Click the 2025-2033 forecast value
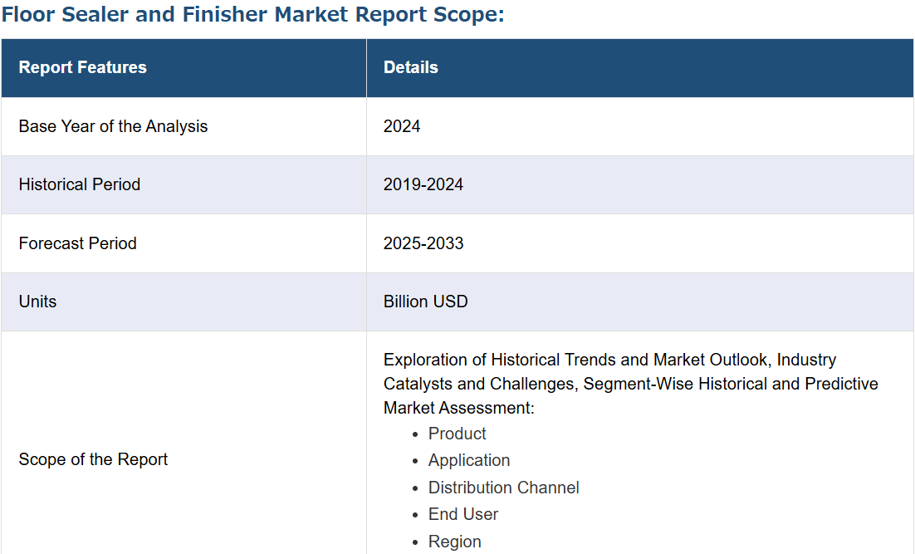This screenshot has width=915, height=554. click(x=423, y=243)
